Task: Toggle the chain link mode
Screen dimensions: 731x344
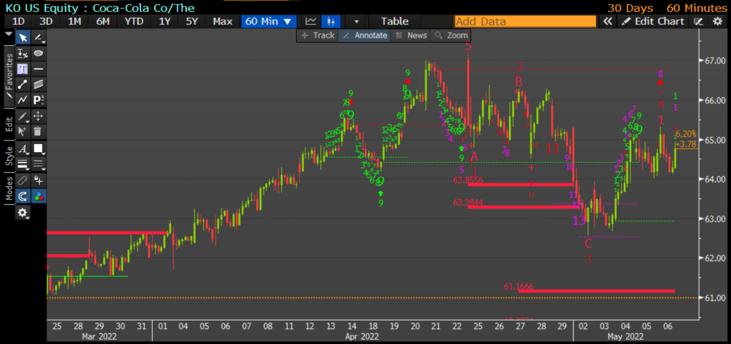Action: [x=22, y=181]
